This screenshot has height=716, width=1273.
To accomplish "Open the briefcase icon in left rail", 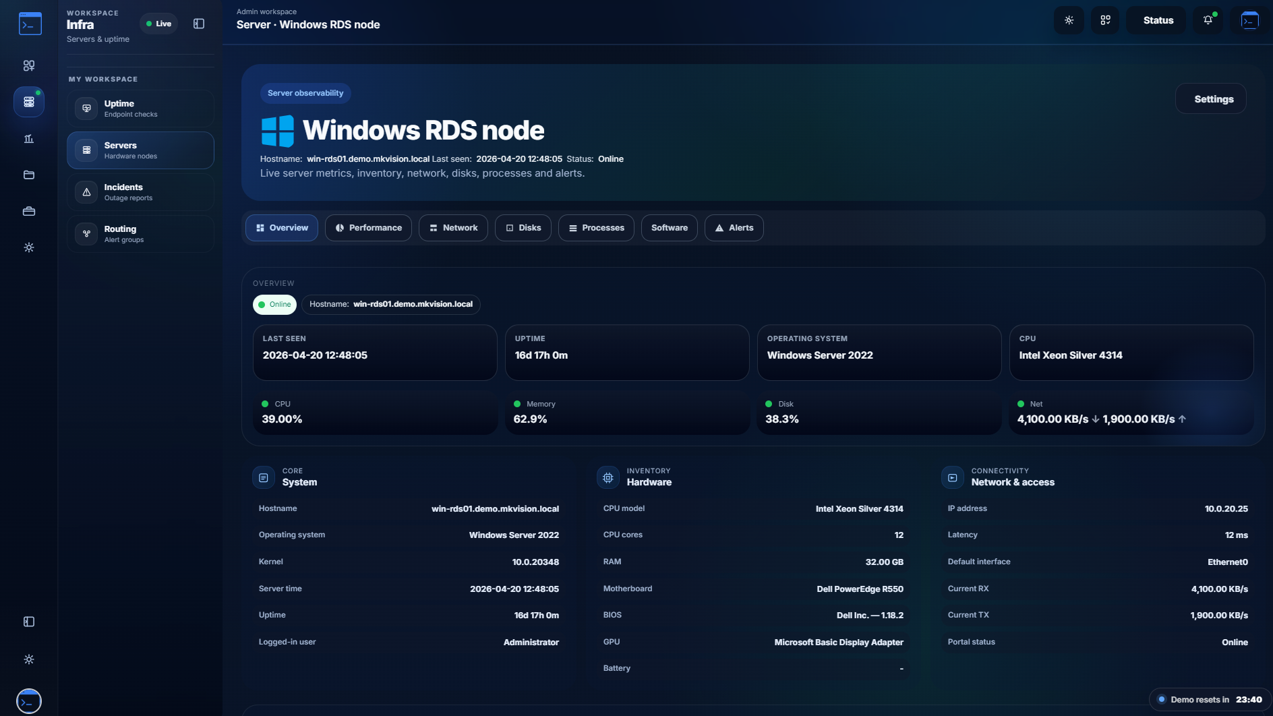I will point(29,211).
